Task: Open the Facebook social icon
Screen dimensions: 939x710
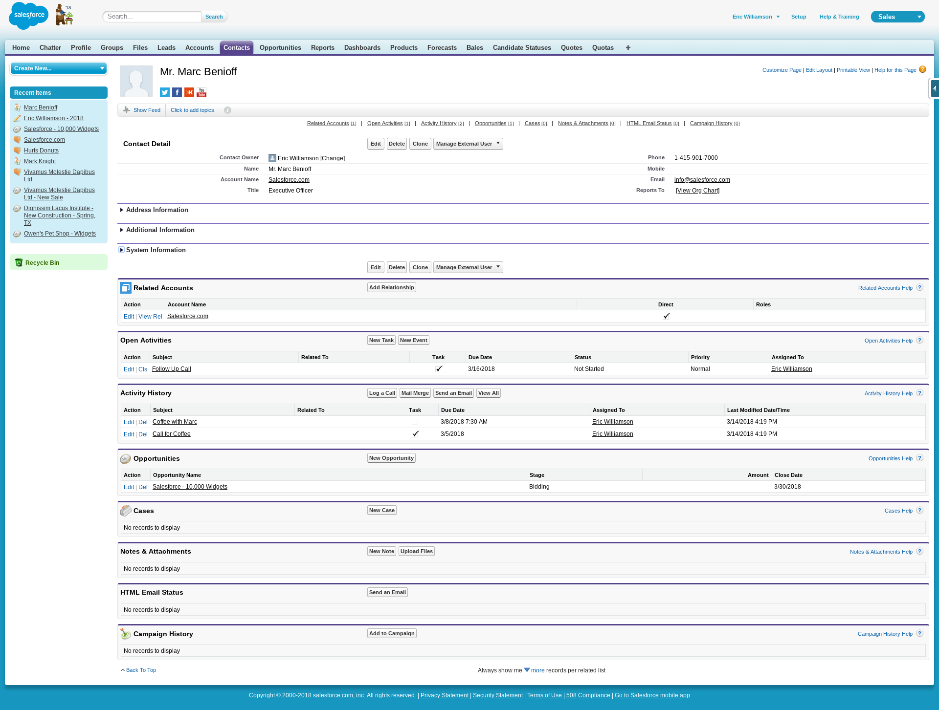Action: click(177, 92)
